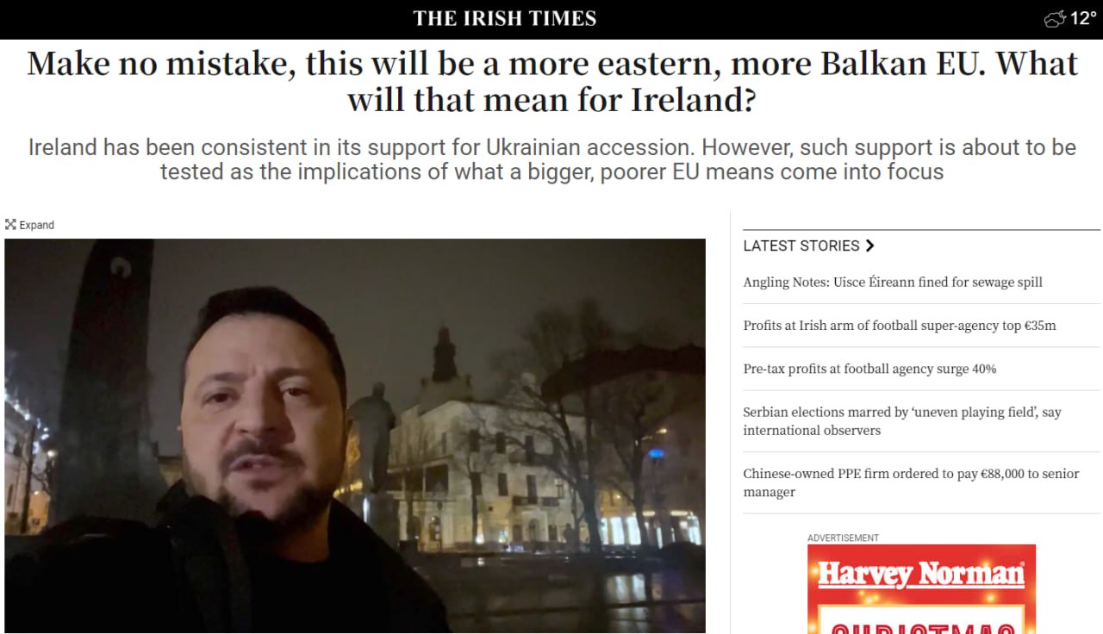Open Uisce Éireann sewage spill story

point(893,283)
